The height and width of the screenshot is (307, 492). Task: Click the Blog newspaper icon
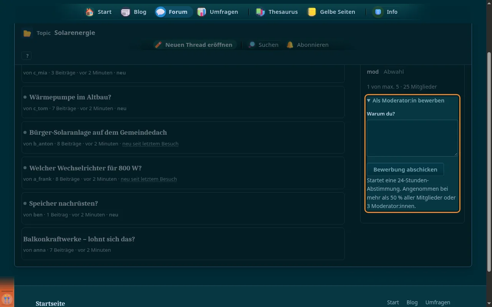(x=126, y=12)
